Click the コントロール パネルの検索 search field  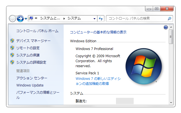click(x=137, y=19)
